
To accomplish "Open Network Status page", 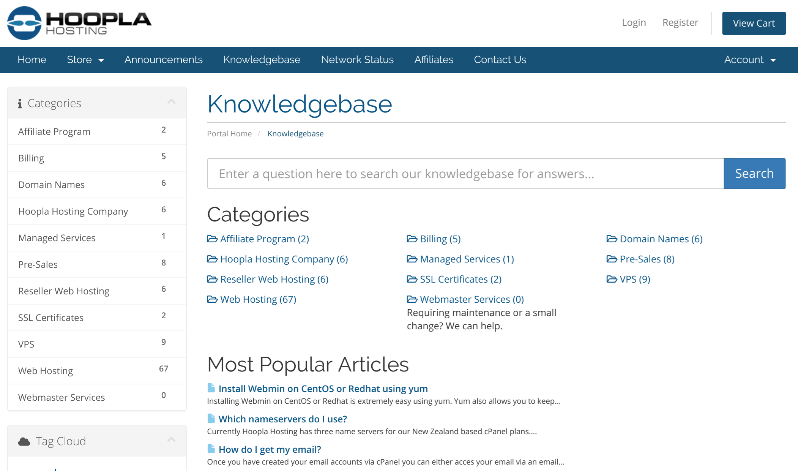I will pos(357,60).
